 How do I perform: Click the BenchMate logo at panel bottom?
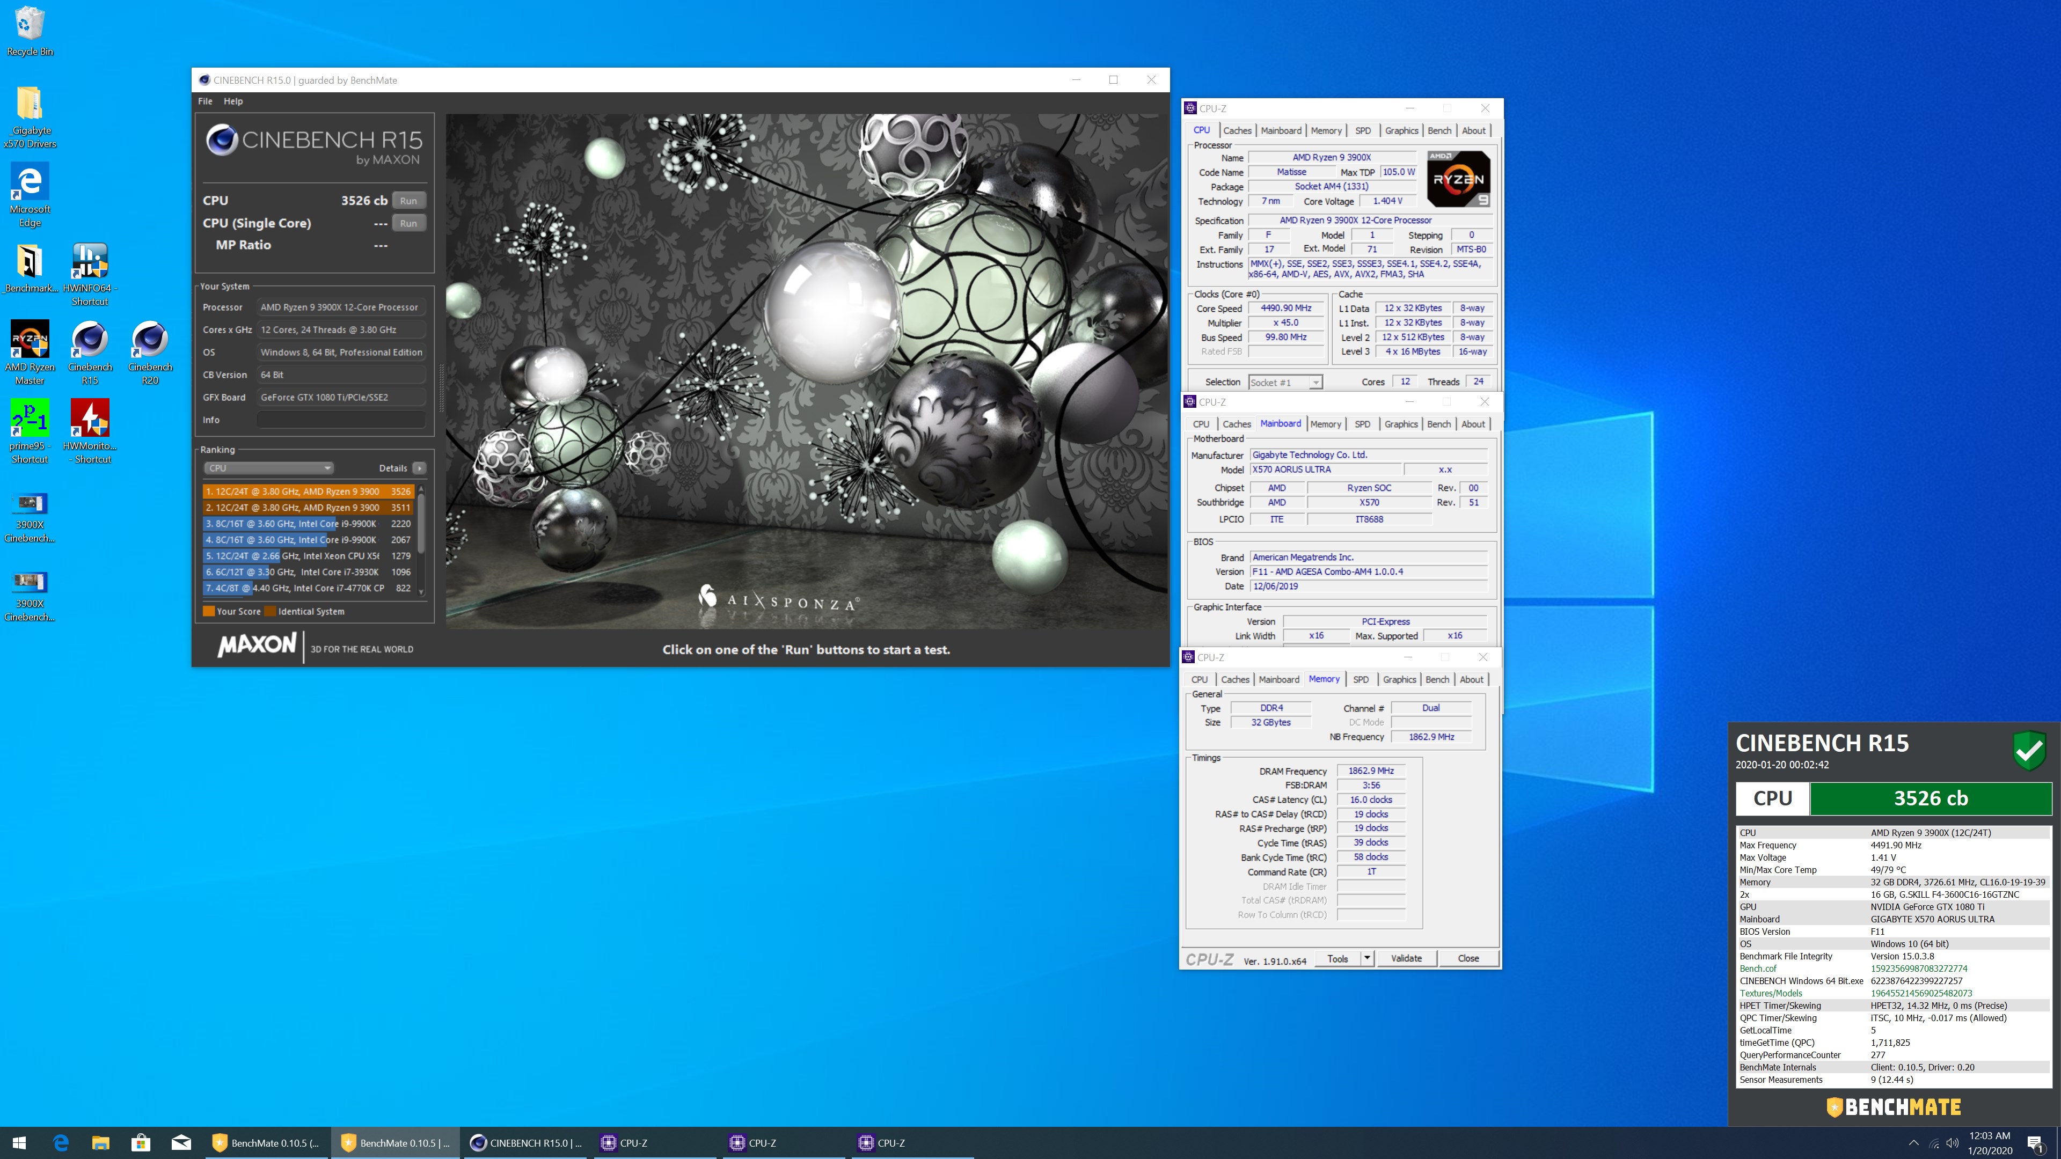(x=1894, y=1107)
